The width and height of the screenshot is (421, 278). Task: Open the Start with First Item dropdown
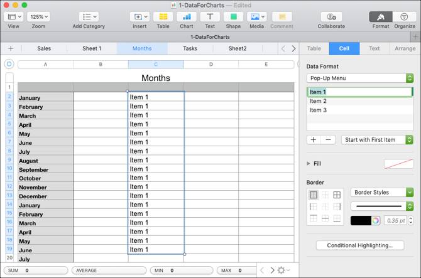[x=377, y=140]
